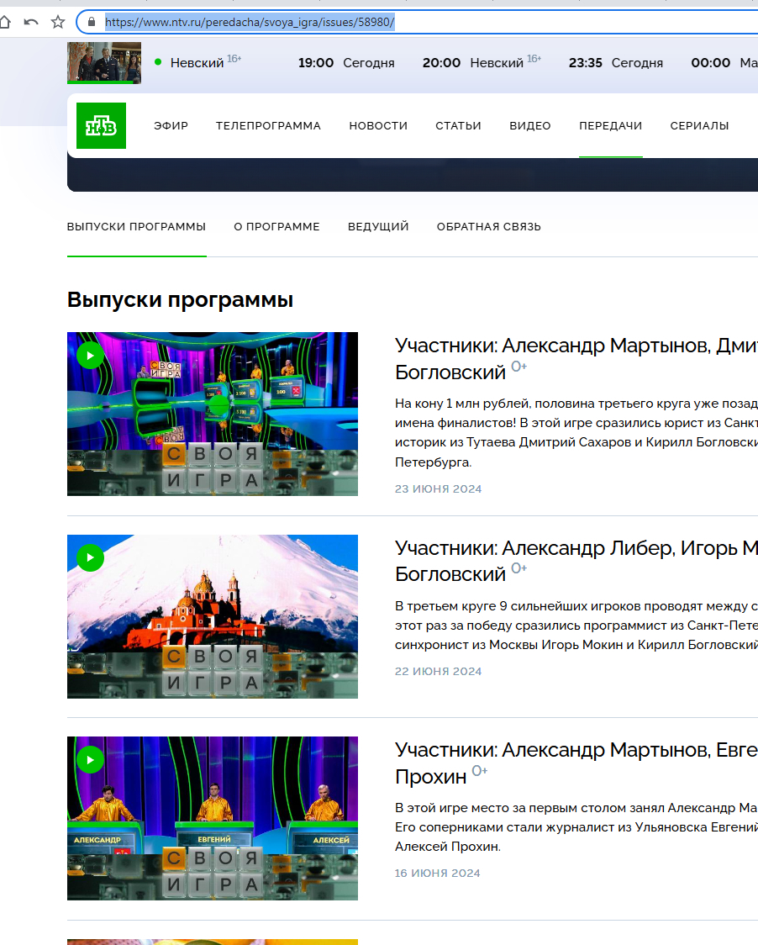Click the date text 16 ИЮНЯ 2024
This screenshot has width=758, height=945.
438,874
